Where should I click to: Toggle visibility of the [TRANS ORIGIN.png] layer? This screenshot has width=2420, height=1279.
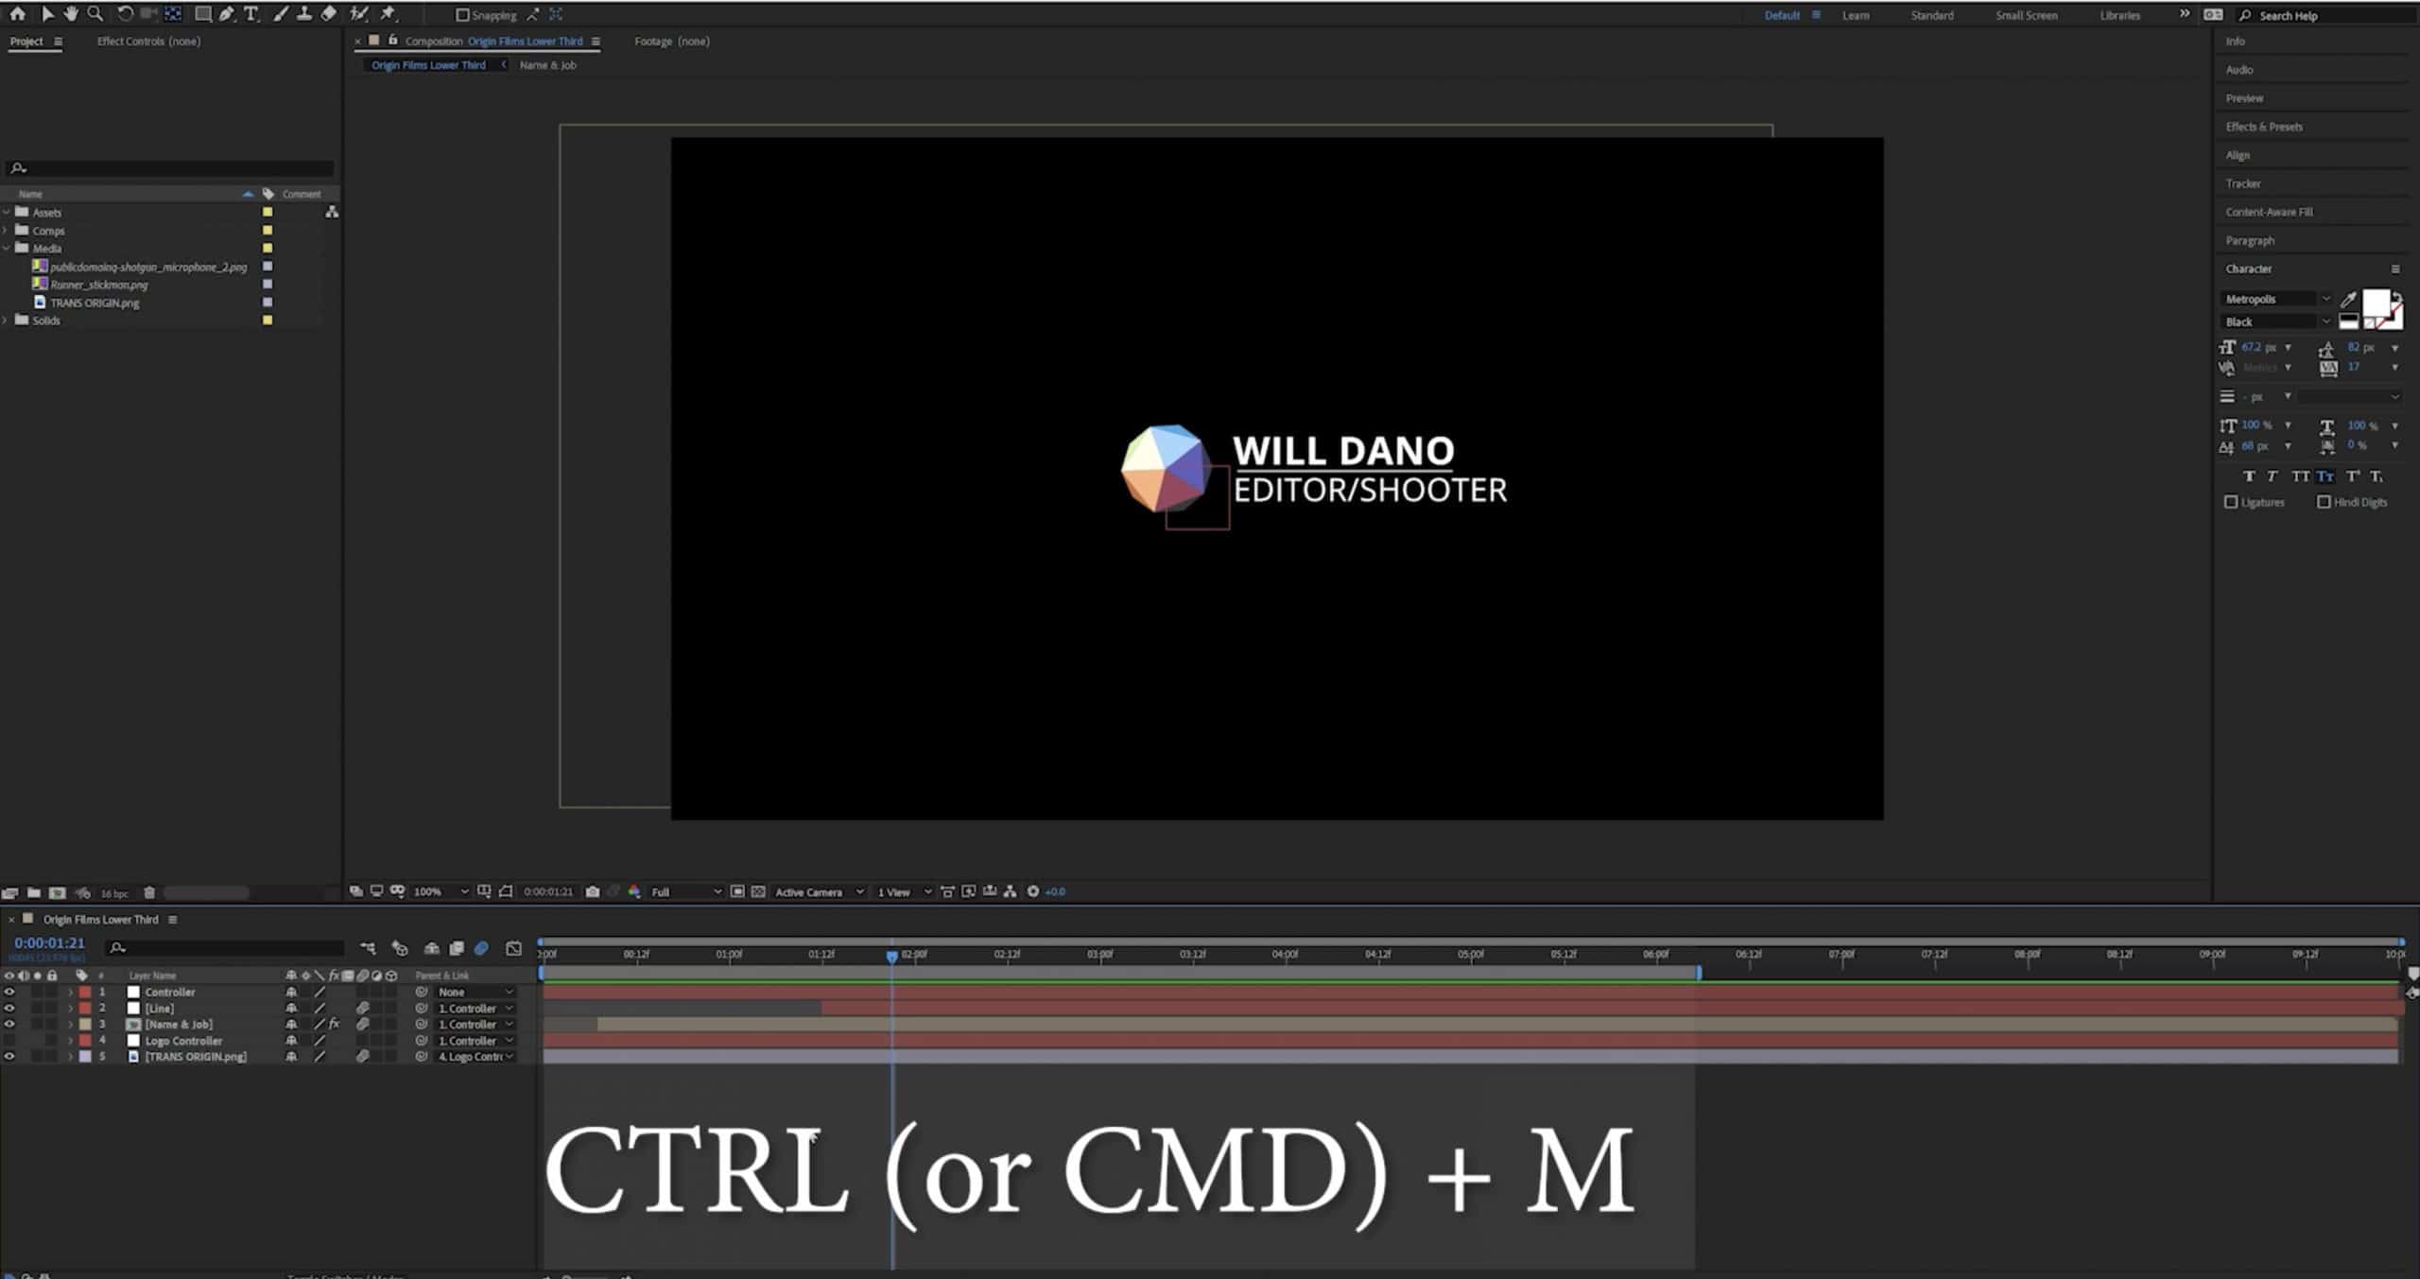(x=9, y=1056)
